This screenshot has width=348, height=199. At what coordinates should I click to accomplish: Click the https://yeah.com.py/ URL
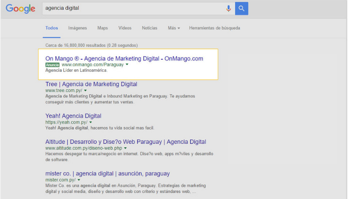66,122
